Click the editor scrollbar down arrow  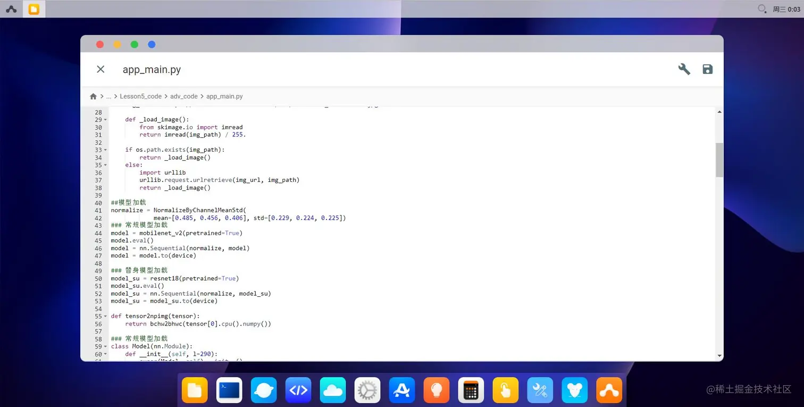[x=719, y=356]
